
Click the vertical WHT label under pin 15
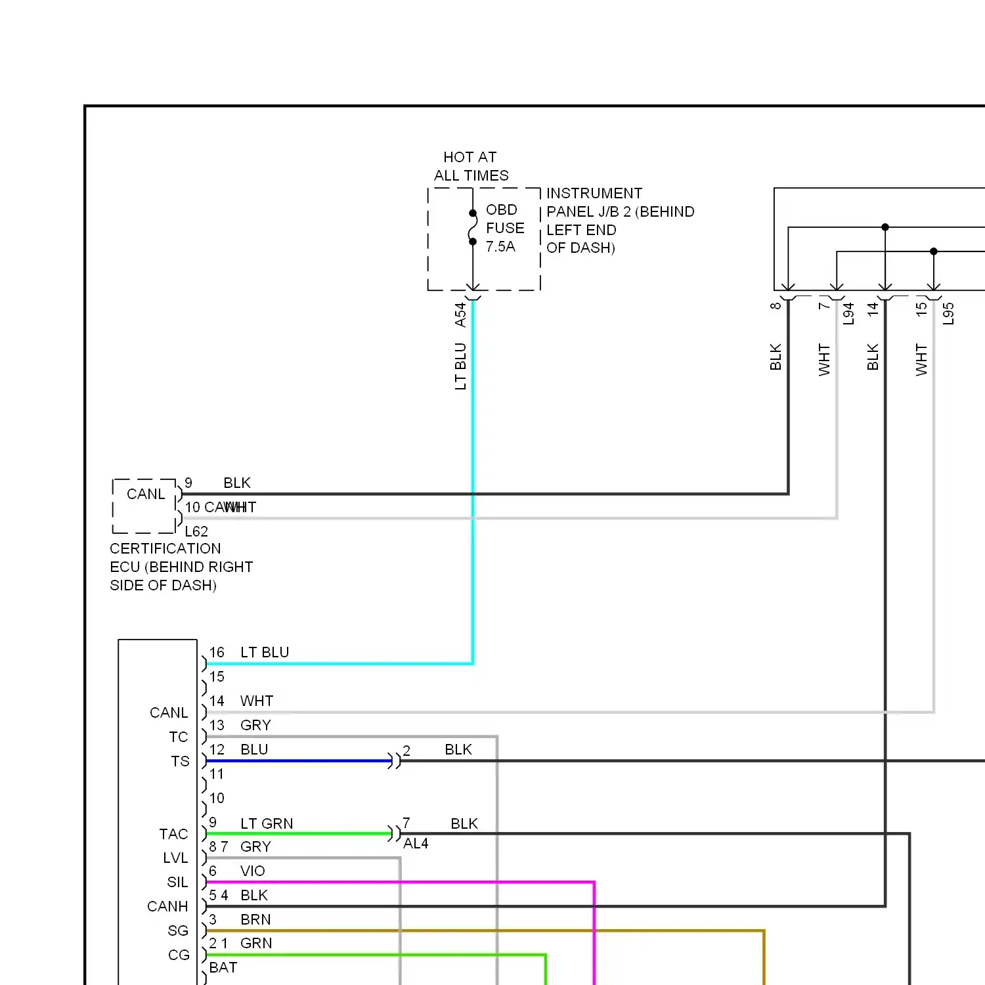[921, 359]
